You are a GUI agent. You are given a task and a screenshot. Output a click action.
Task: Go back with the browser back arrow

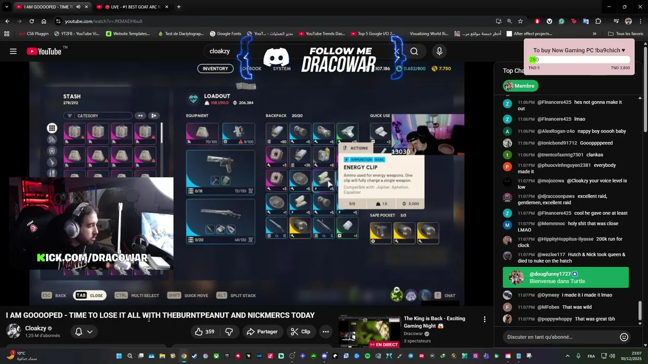tap(7, 21)
